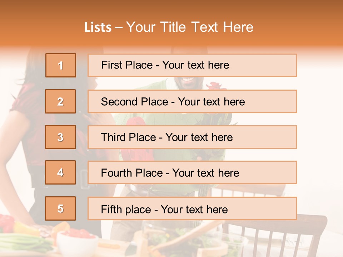
Task: Select the First Place text box
Action: point(192,65)
